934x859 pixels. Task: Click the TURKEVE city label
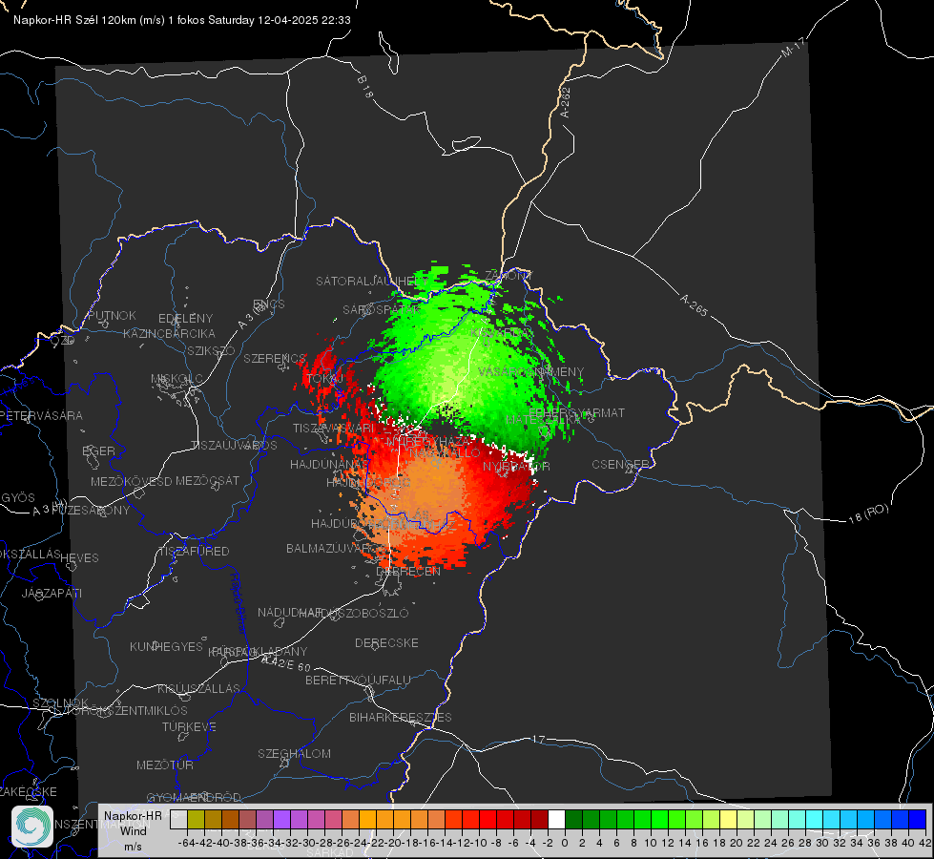190,726
